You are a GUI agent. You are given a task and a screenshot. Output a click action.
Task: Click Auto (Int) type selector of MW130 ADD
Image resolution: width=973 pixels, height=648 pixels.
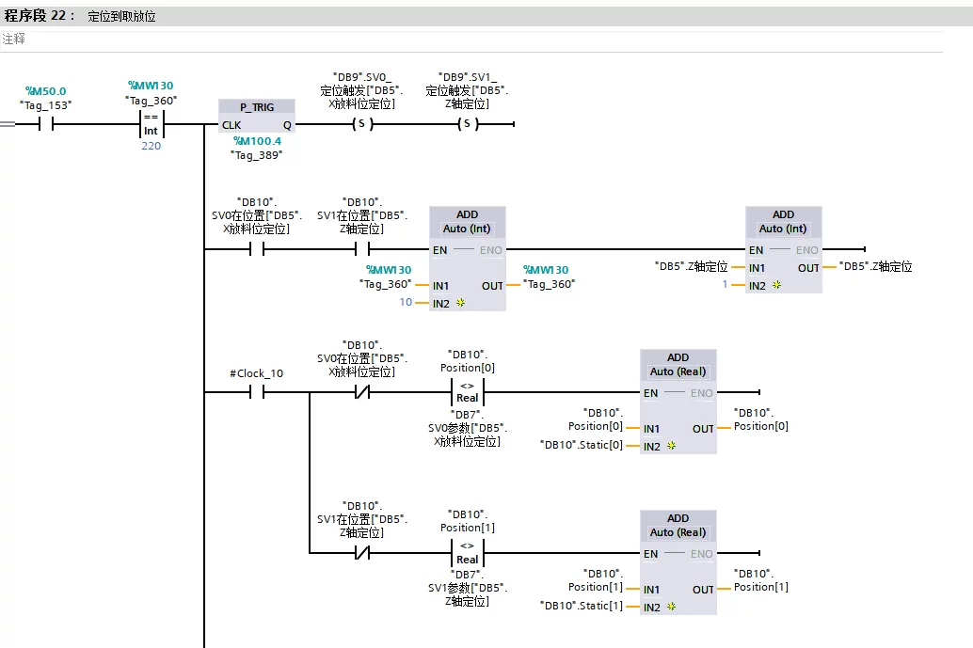coord(468,229)
